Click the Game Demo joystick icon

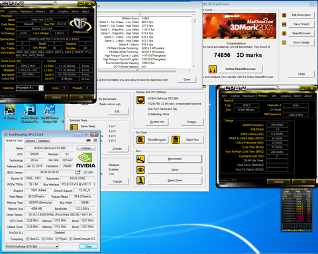pyautogui.click(x=140, y=181)
